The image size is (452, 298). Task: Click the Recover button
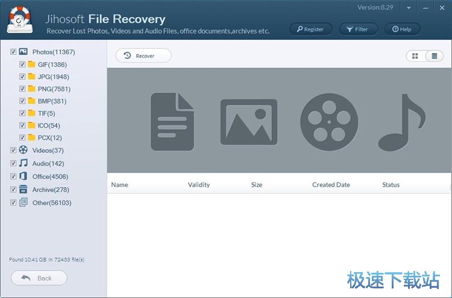(x=143, y=55)
